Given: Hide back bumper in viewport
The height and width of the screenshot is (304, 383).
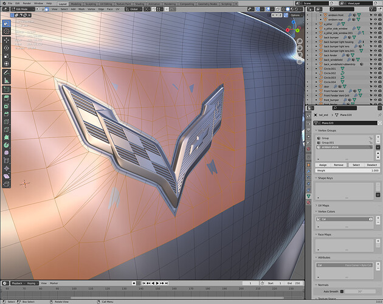Looking at the screenshot, I should [x=376, y=37].
